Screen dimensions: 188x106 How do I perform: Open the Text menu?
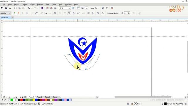pos(47,4)
